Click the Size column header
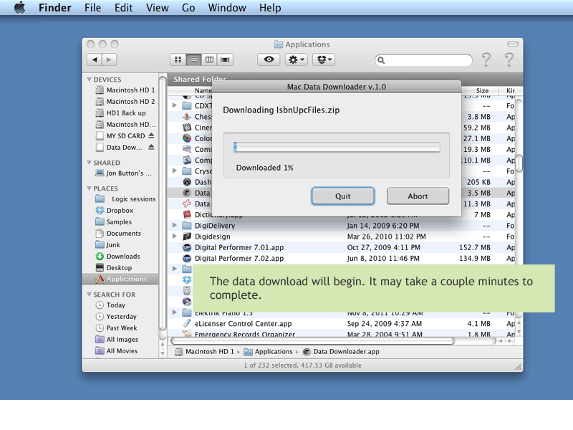The width and height of the screenshot is (573, 430). point(482,90)
